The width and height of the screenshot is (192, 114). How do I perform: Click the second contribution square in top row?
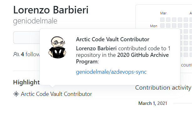[x=168, y=20]
